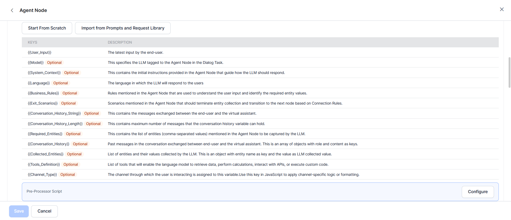Click the Optional badge beside {{Language}}
This screenshot has height=220, width=511.
[60, 83]
